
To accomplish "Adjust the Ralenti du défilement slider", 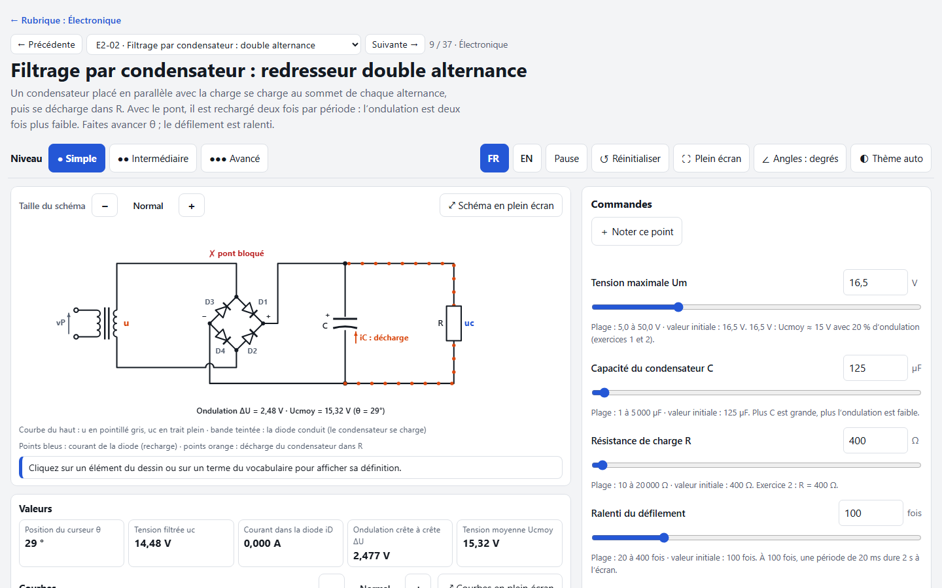I will pos(756,538).
